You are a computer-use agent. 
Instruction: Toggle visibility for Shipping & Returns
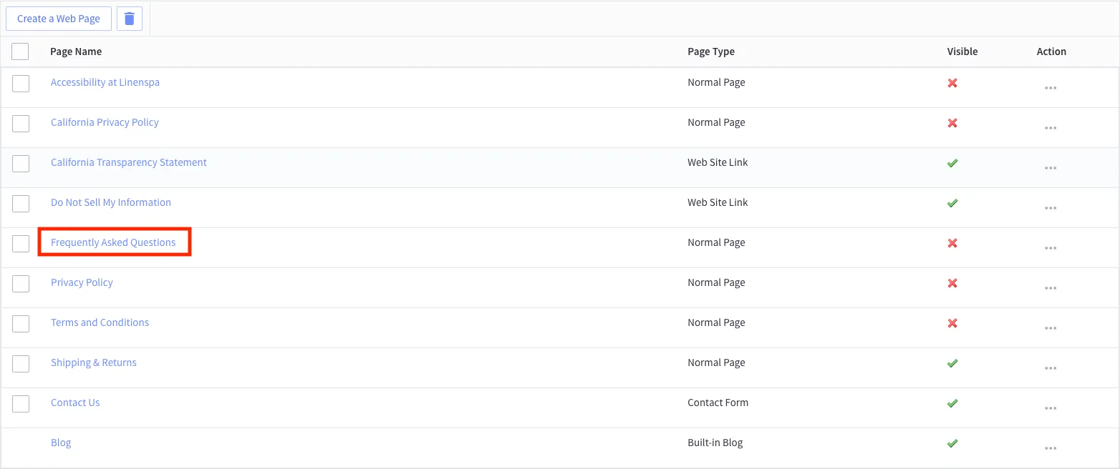pyautogui.click(x=952, y=363)
